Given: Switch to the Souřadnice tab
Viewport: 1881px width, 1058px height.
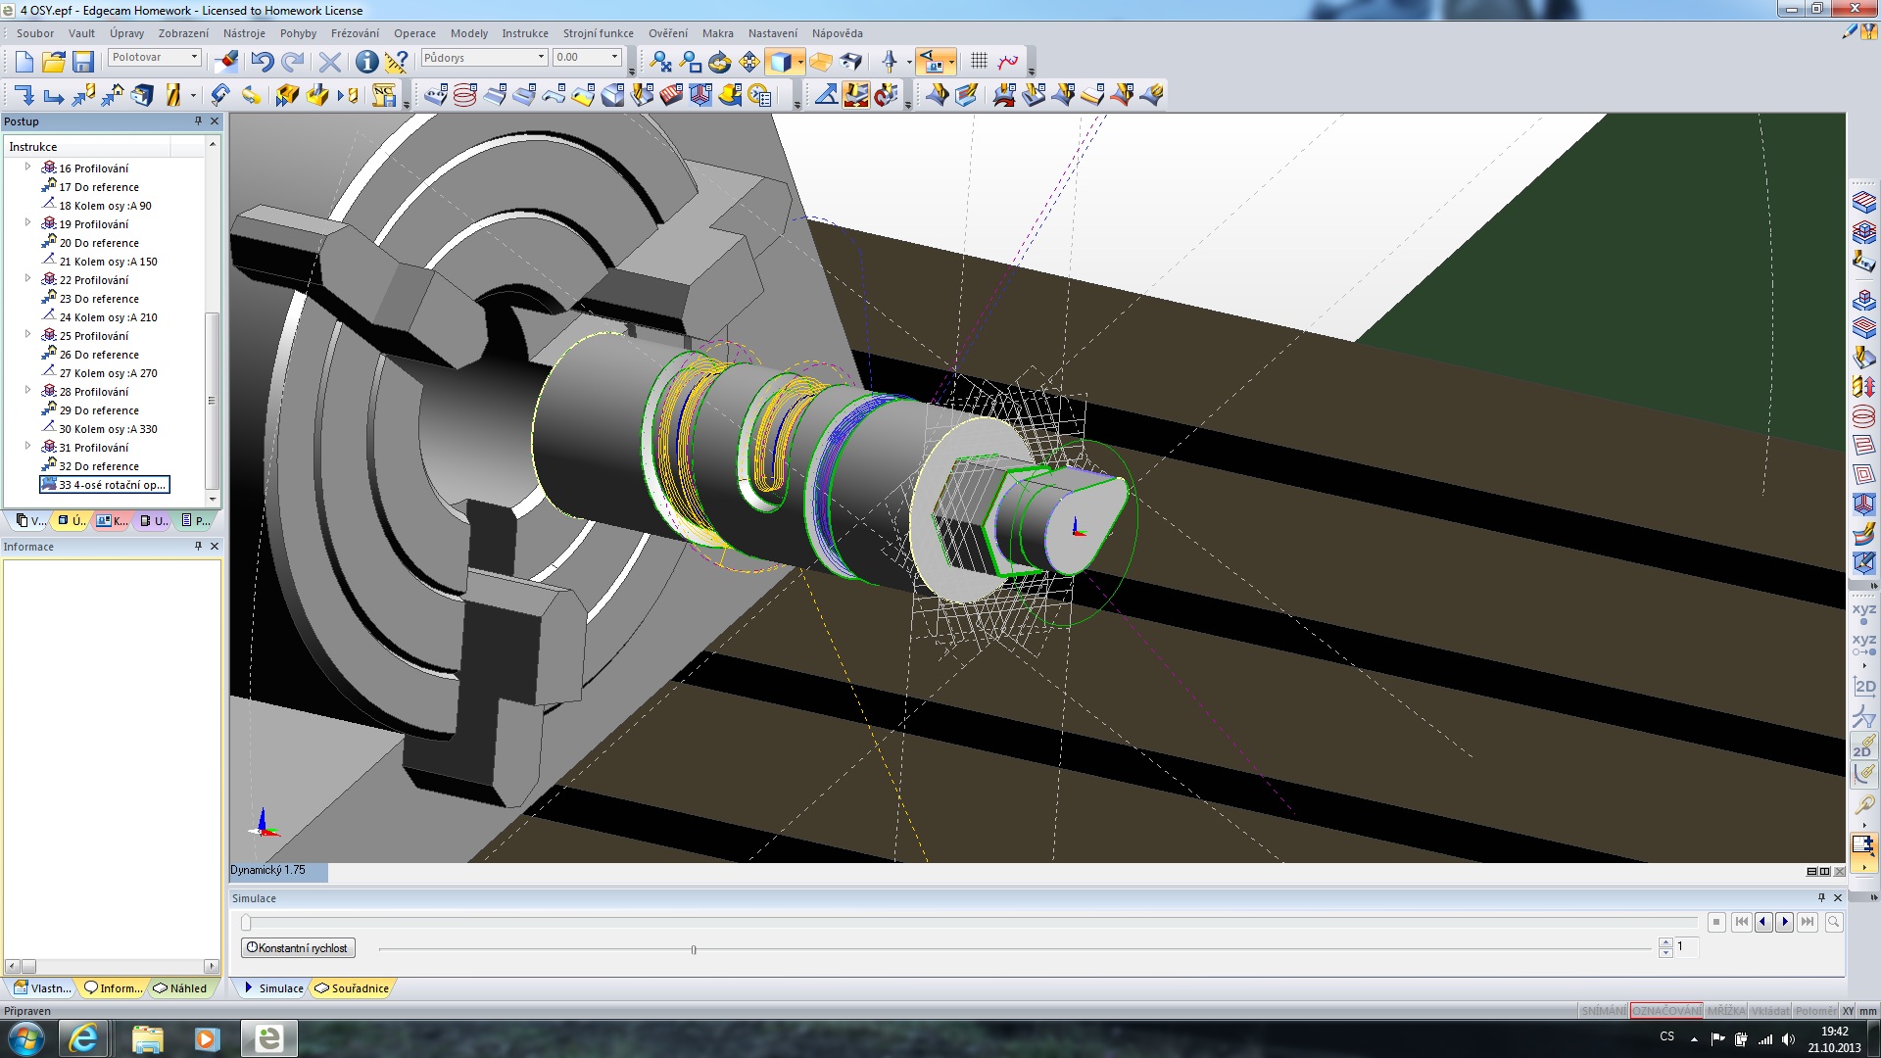Looking at the screenshot, I should (x=352, y=988).
